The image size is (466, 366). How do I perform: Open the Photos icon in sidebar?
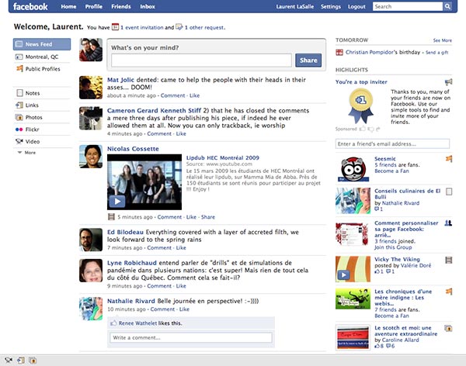pos(19,117)
